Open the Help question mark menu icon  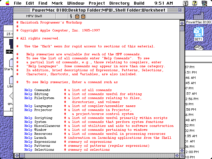point(194,3)
